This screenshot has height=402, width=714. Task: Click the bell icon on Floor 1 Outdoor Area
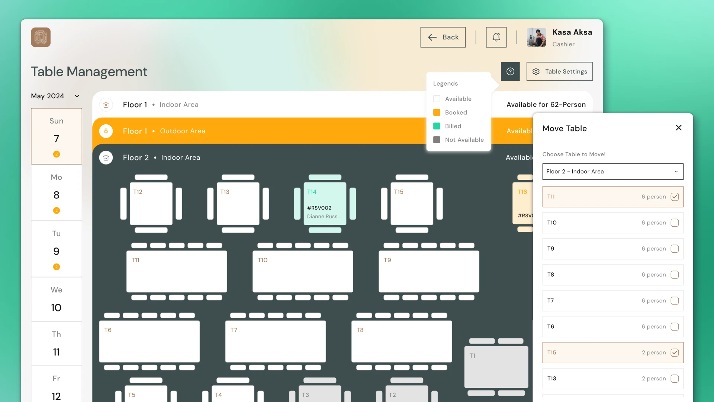pyautogui.click(x=106, y=131)
